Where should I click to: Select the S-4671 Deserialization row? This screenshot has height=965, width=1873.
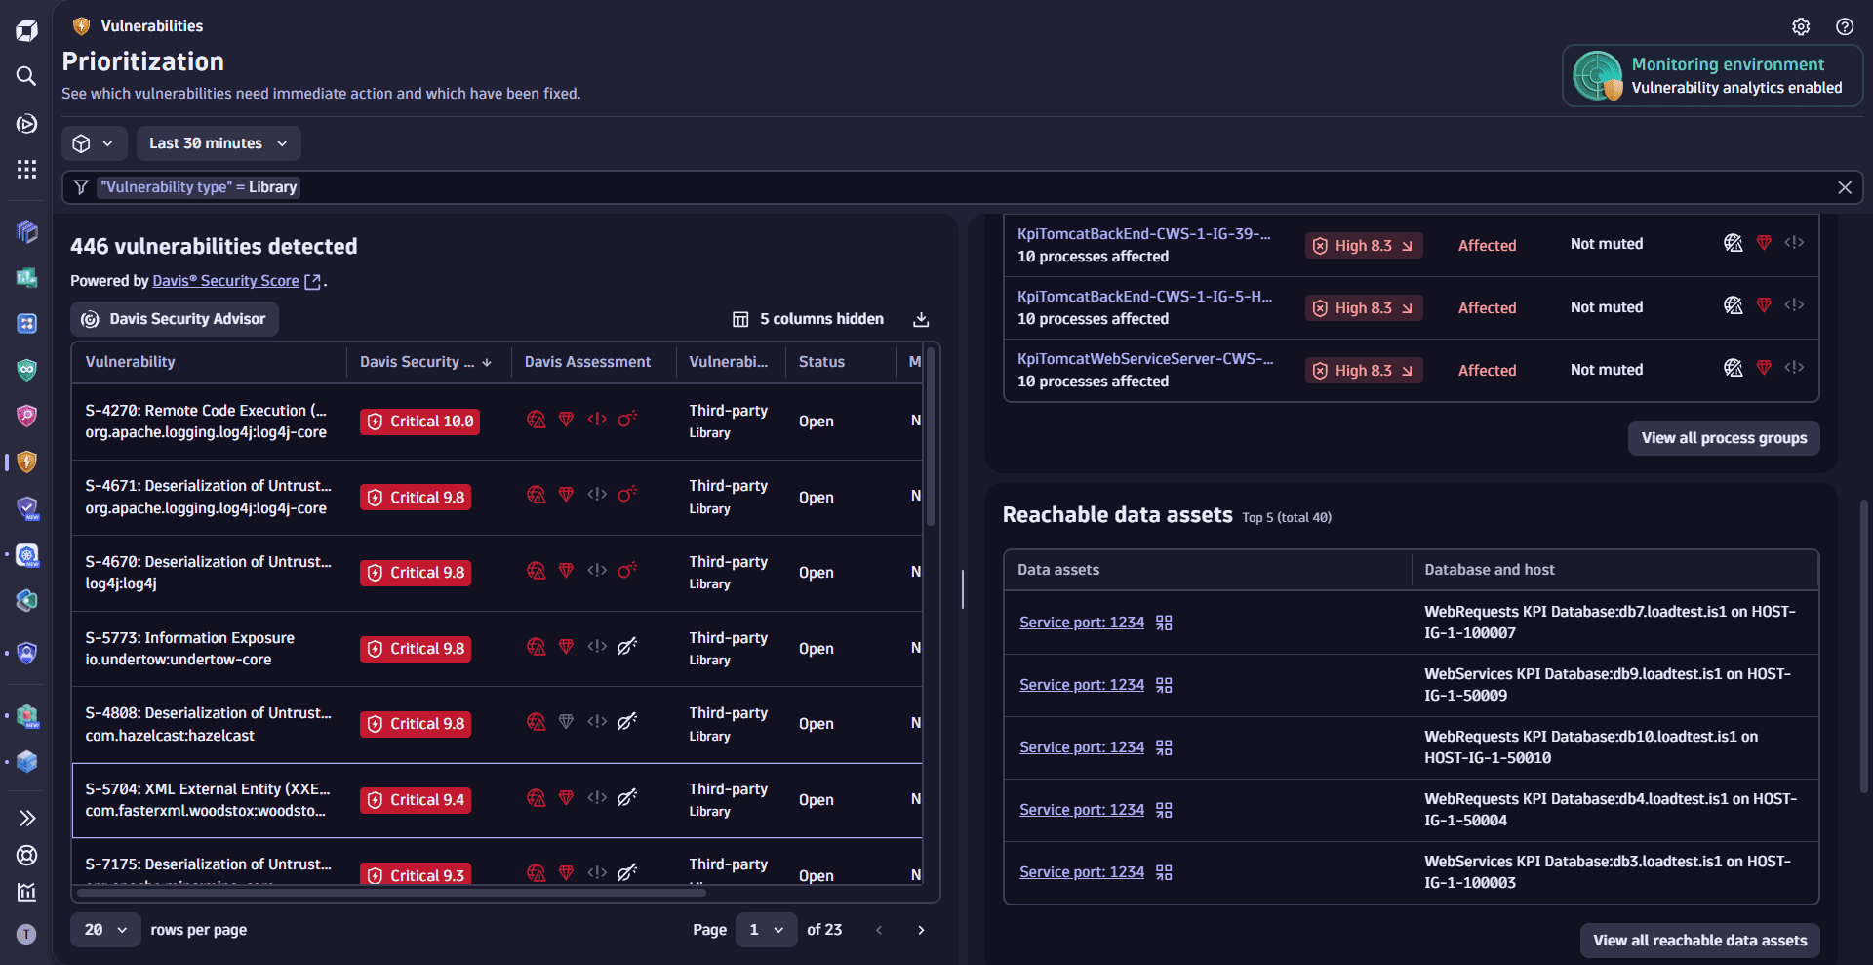point(497,498)
